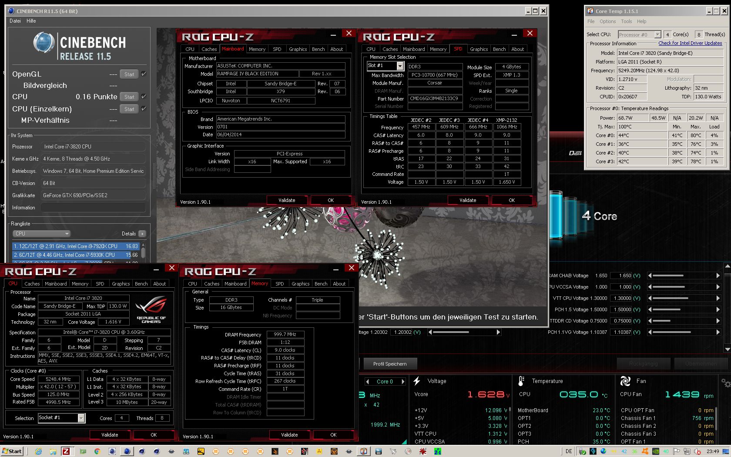Launch Google Chrome from the taskbar
Screen dimensions: 731x457
97,451
